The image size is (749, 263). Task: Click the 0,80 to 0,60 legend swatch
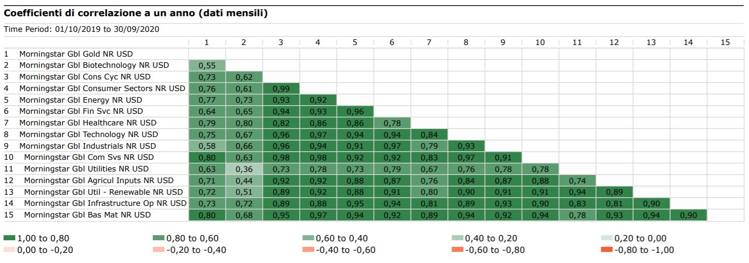(158, 238)
